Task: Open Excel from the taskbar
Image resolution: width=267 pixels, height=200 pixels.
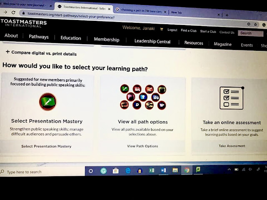Action: click(x=151, y=170)
